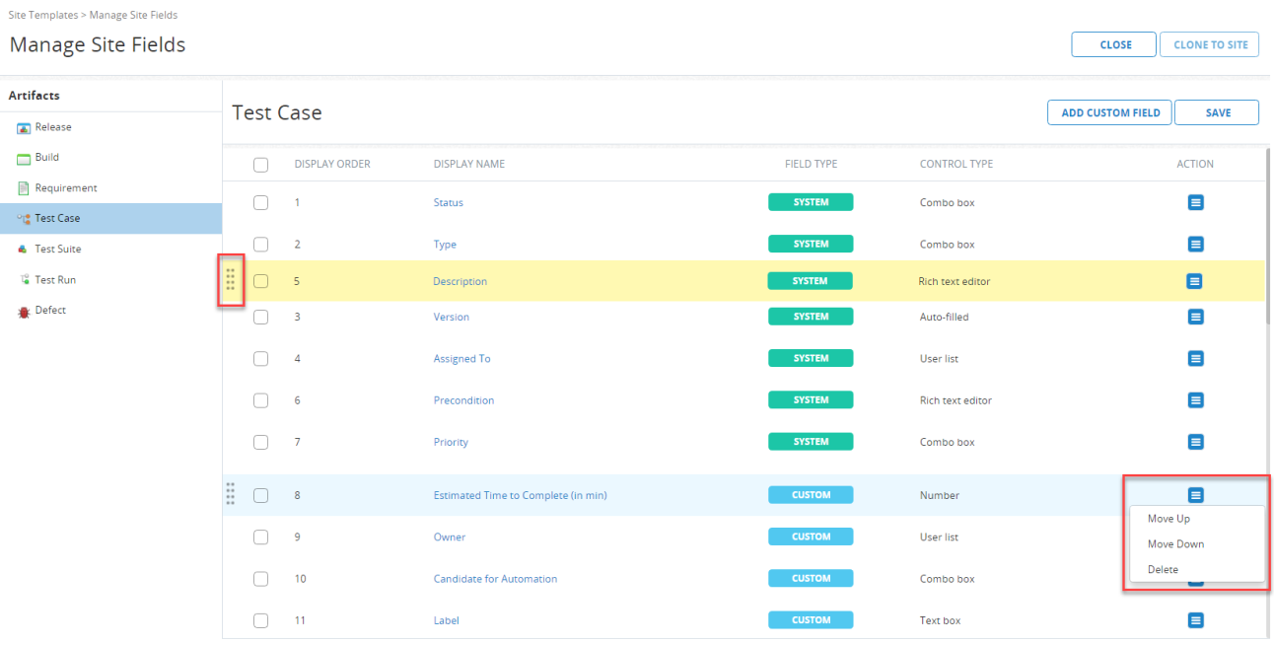
Task: Check the checkbox for the Status field
Action: click(260, 202)
